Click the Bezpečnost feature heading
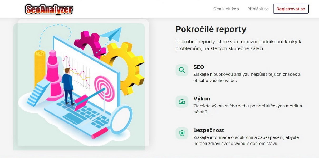 tap(209, 130)
